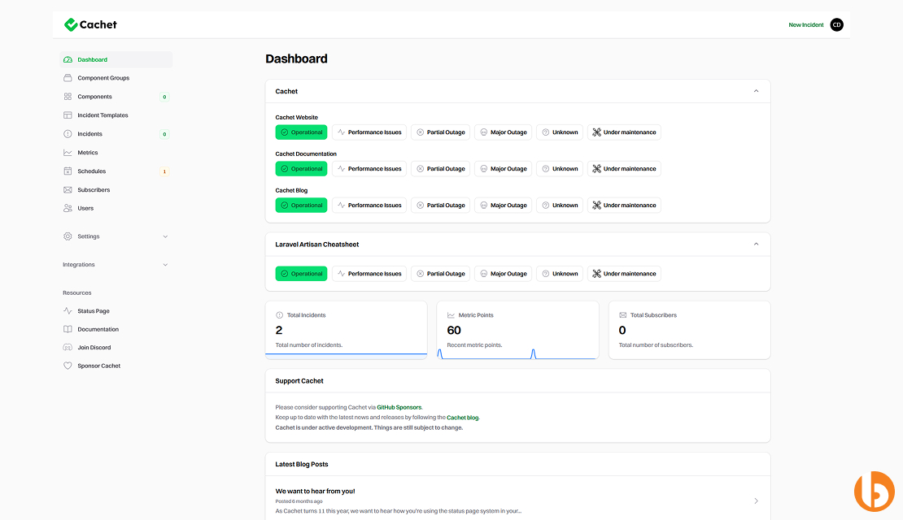Click the Dashboard gauge icon in sidebar
Screen dimensions: 903x520
click(x=68, y=60)
